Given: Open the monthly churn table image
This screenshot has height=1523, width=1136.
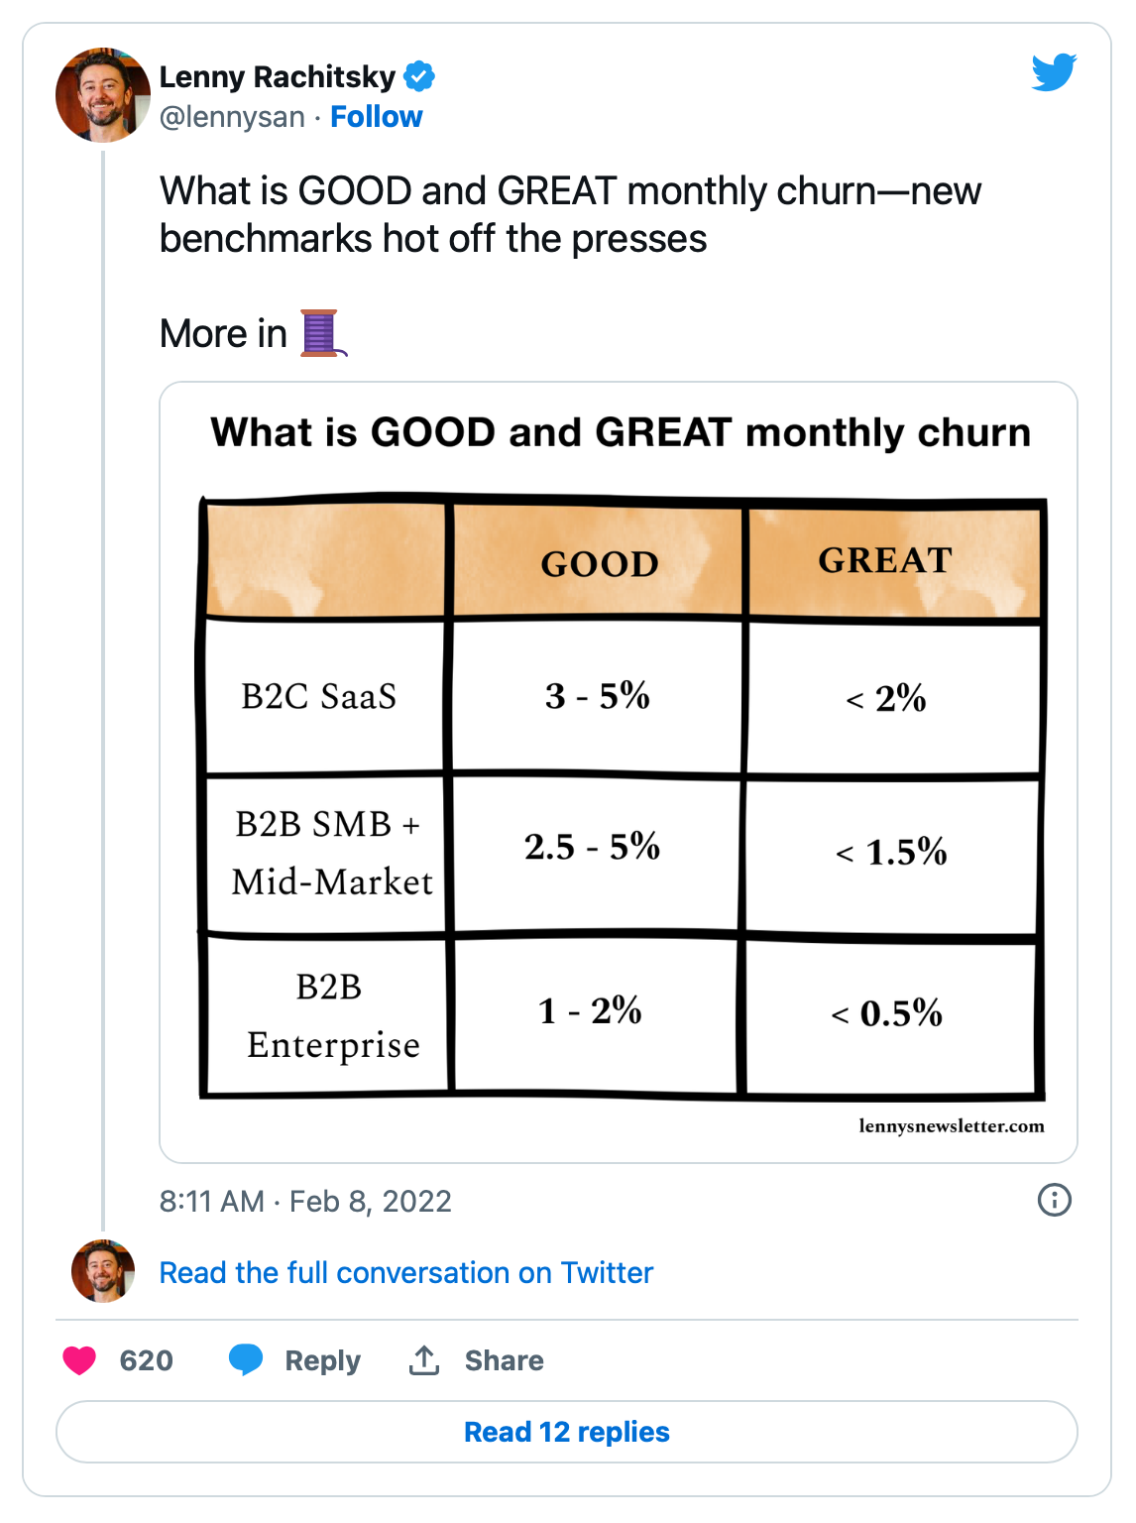Looking at the screenshot, I should click(619, 772).
